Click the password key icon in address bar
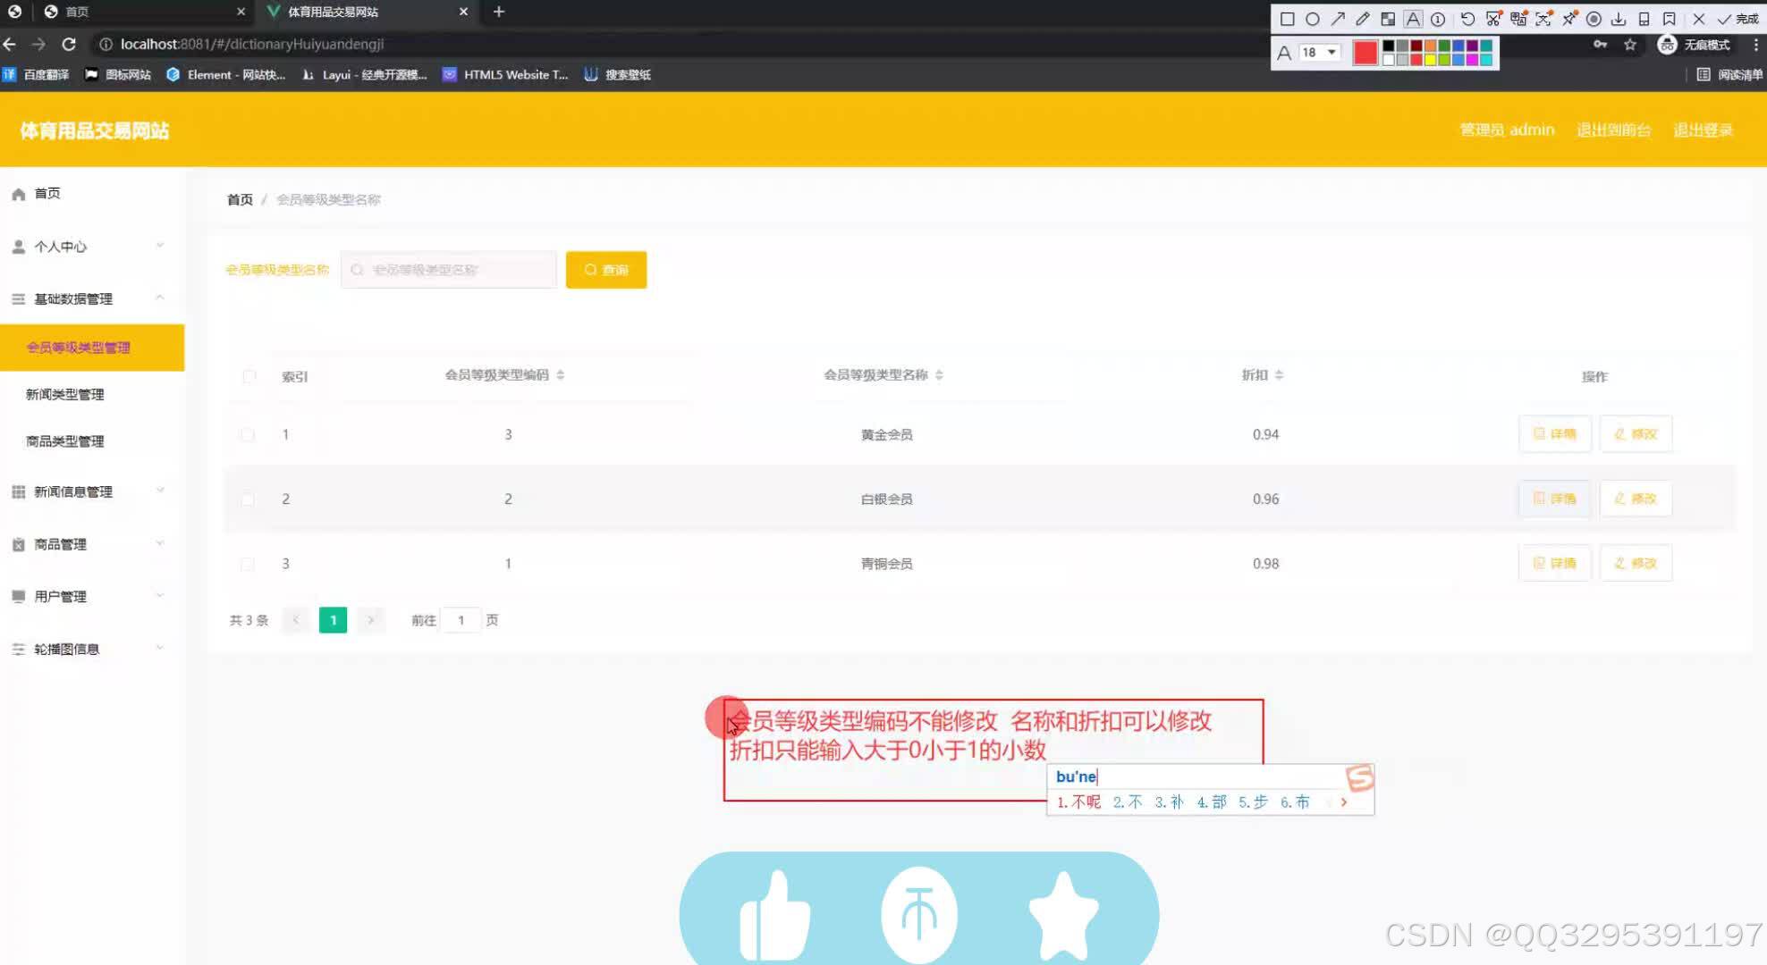This screenshot has width=1767, height=965. click(x=1600, y=45)
